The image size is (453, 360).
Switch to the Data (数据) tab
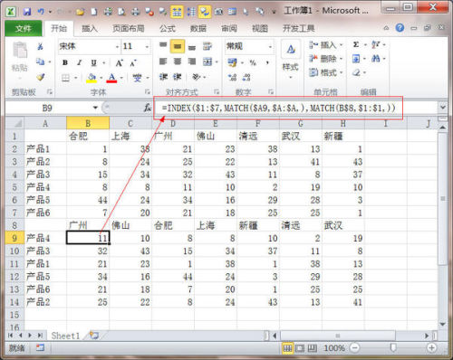(x=198, y=29)
